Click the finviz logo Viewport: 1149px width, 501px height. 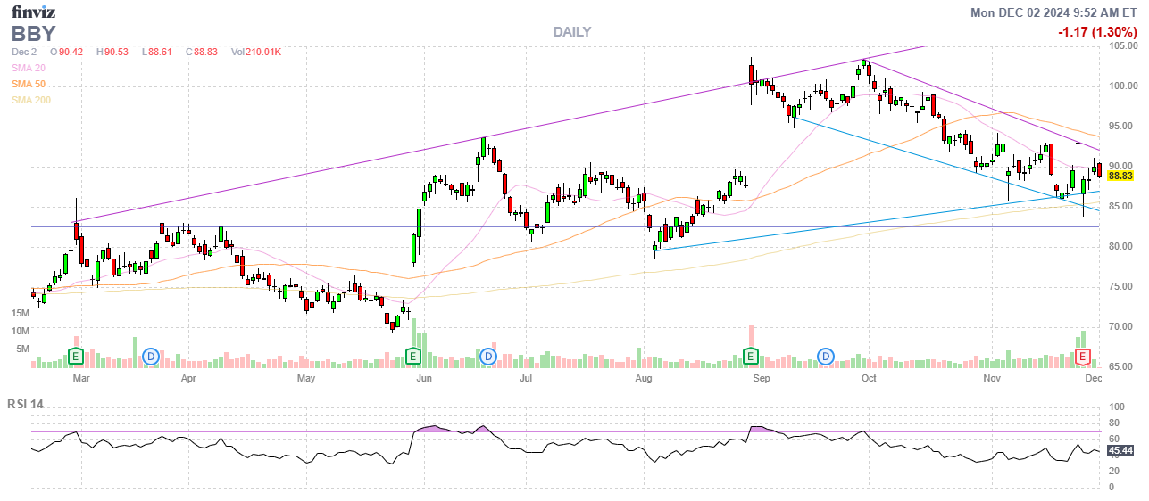coord(34,12)
